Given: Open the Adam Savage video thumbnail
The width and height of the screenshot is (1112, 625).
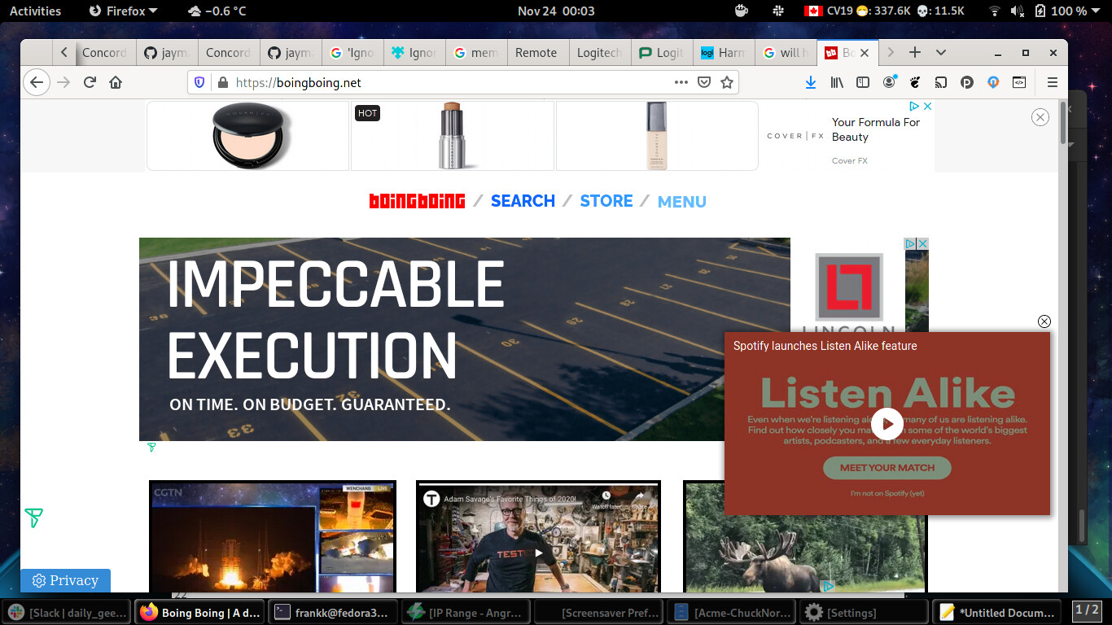Looking at the screenshot, I should pyautogui.click(x=538, y=537).
